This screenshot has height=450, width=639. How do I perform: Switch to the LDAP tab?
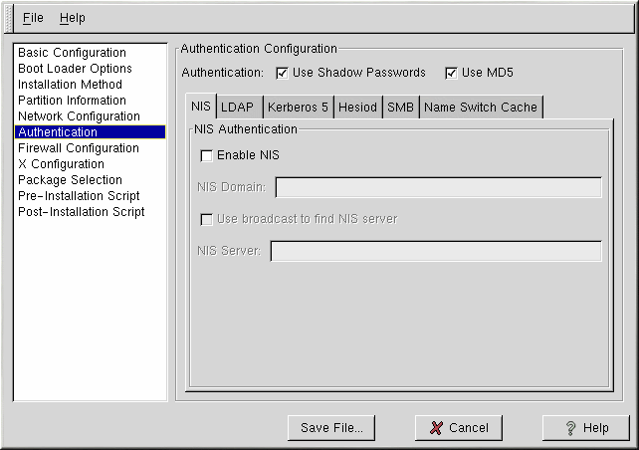(x=237, y=108)
